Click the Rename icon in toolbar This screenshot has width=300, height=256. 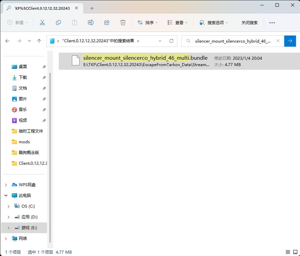pyautogui.click(x=91, y=22)
